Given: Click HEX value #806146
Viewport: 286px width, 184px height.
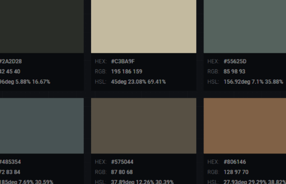Looking at the screenshot, I should 235,162.
